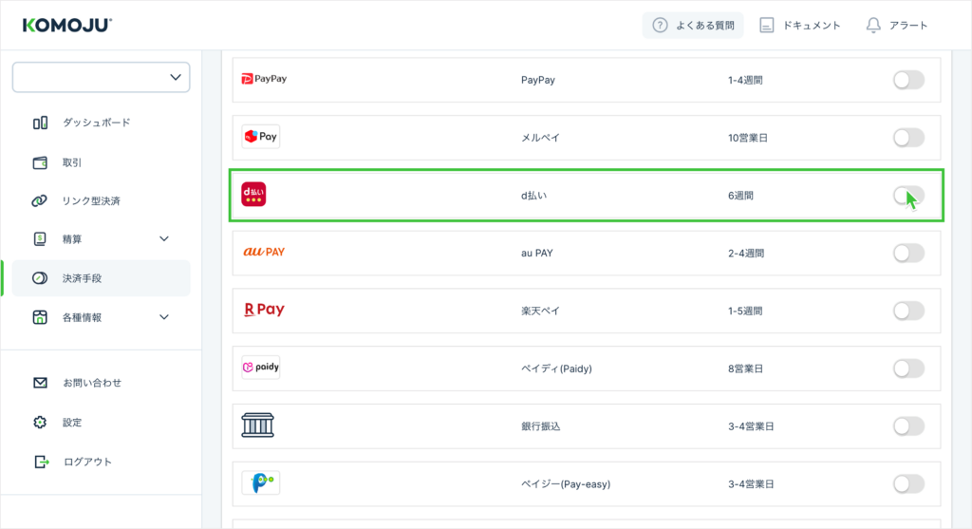Click the paidy logo
The width and height of the screenshot is (972, 529).
tap(260, 368)
